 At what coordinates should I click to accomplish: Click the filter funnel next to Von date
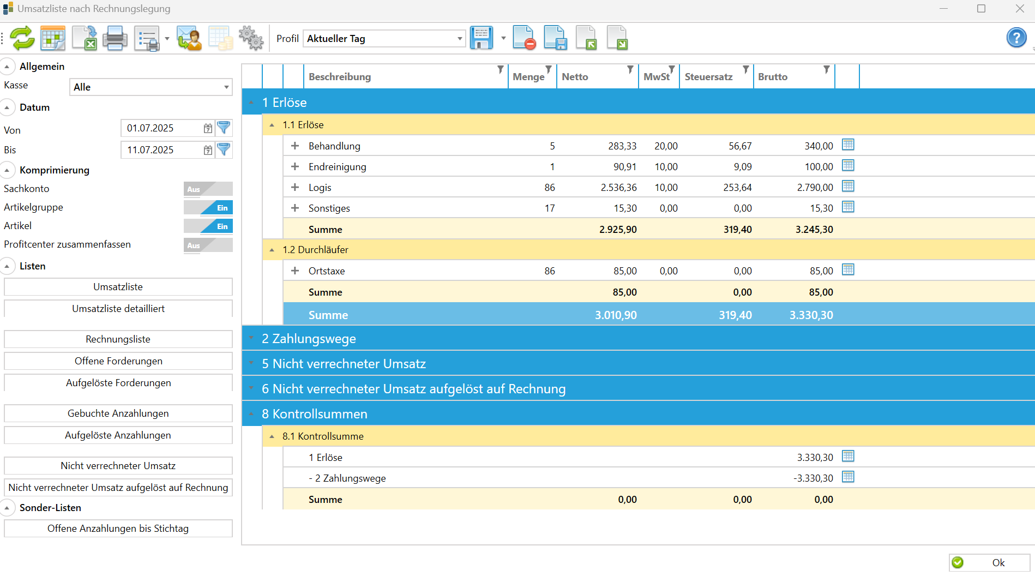pos(224,128)
